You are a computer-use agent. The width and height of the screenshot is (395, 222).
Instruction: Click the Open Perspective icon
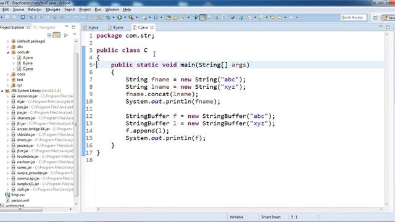coord(376,18)
